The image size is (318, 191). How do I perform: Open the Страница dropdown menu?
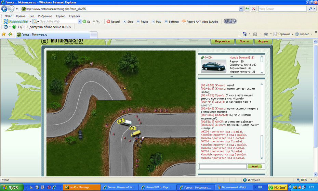(x=283, y=34)
